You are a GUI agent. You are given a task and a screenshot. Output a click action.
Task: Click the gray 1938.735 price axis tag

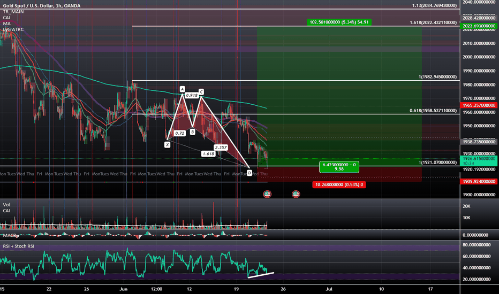[479, 142]
